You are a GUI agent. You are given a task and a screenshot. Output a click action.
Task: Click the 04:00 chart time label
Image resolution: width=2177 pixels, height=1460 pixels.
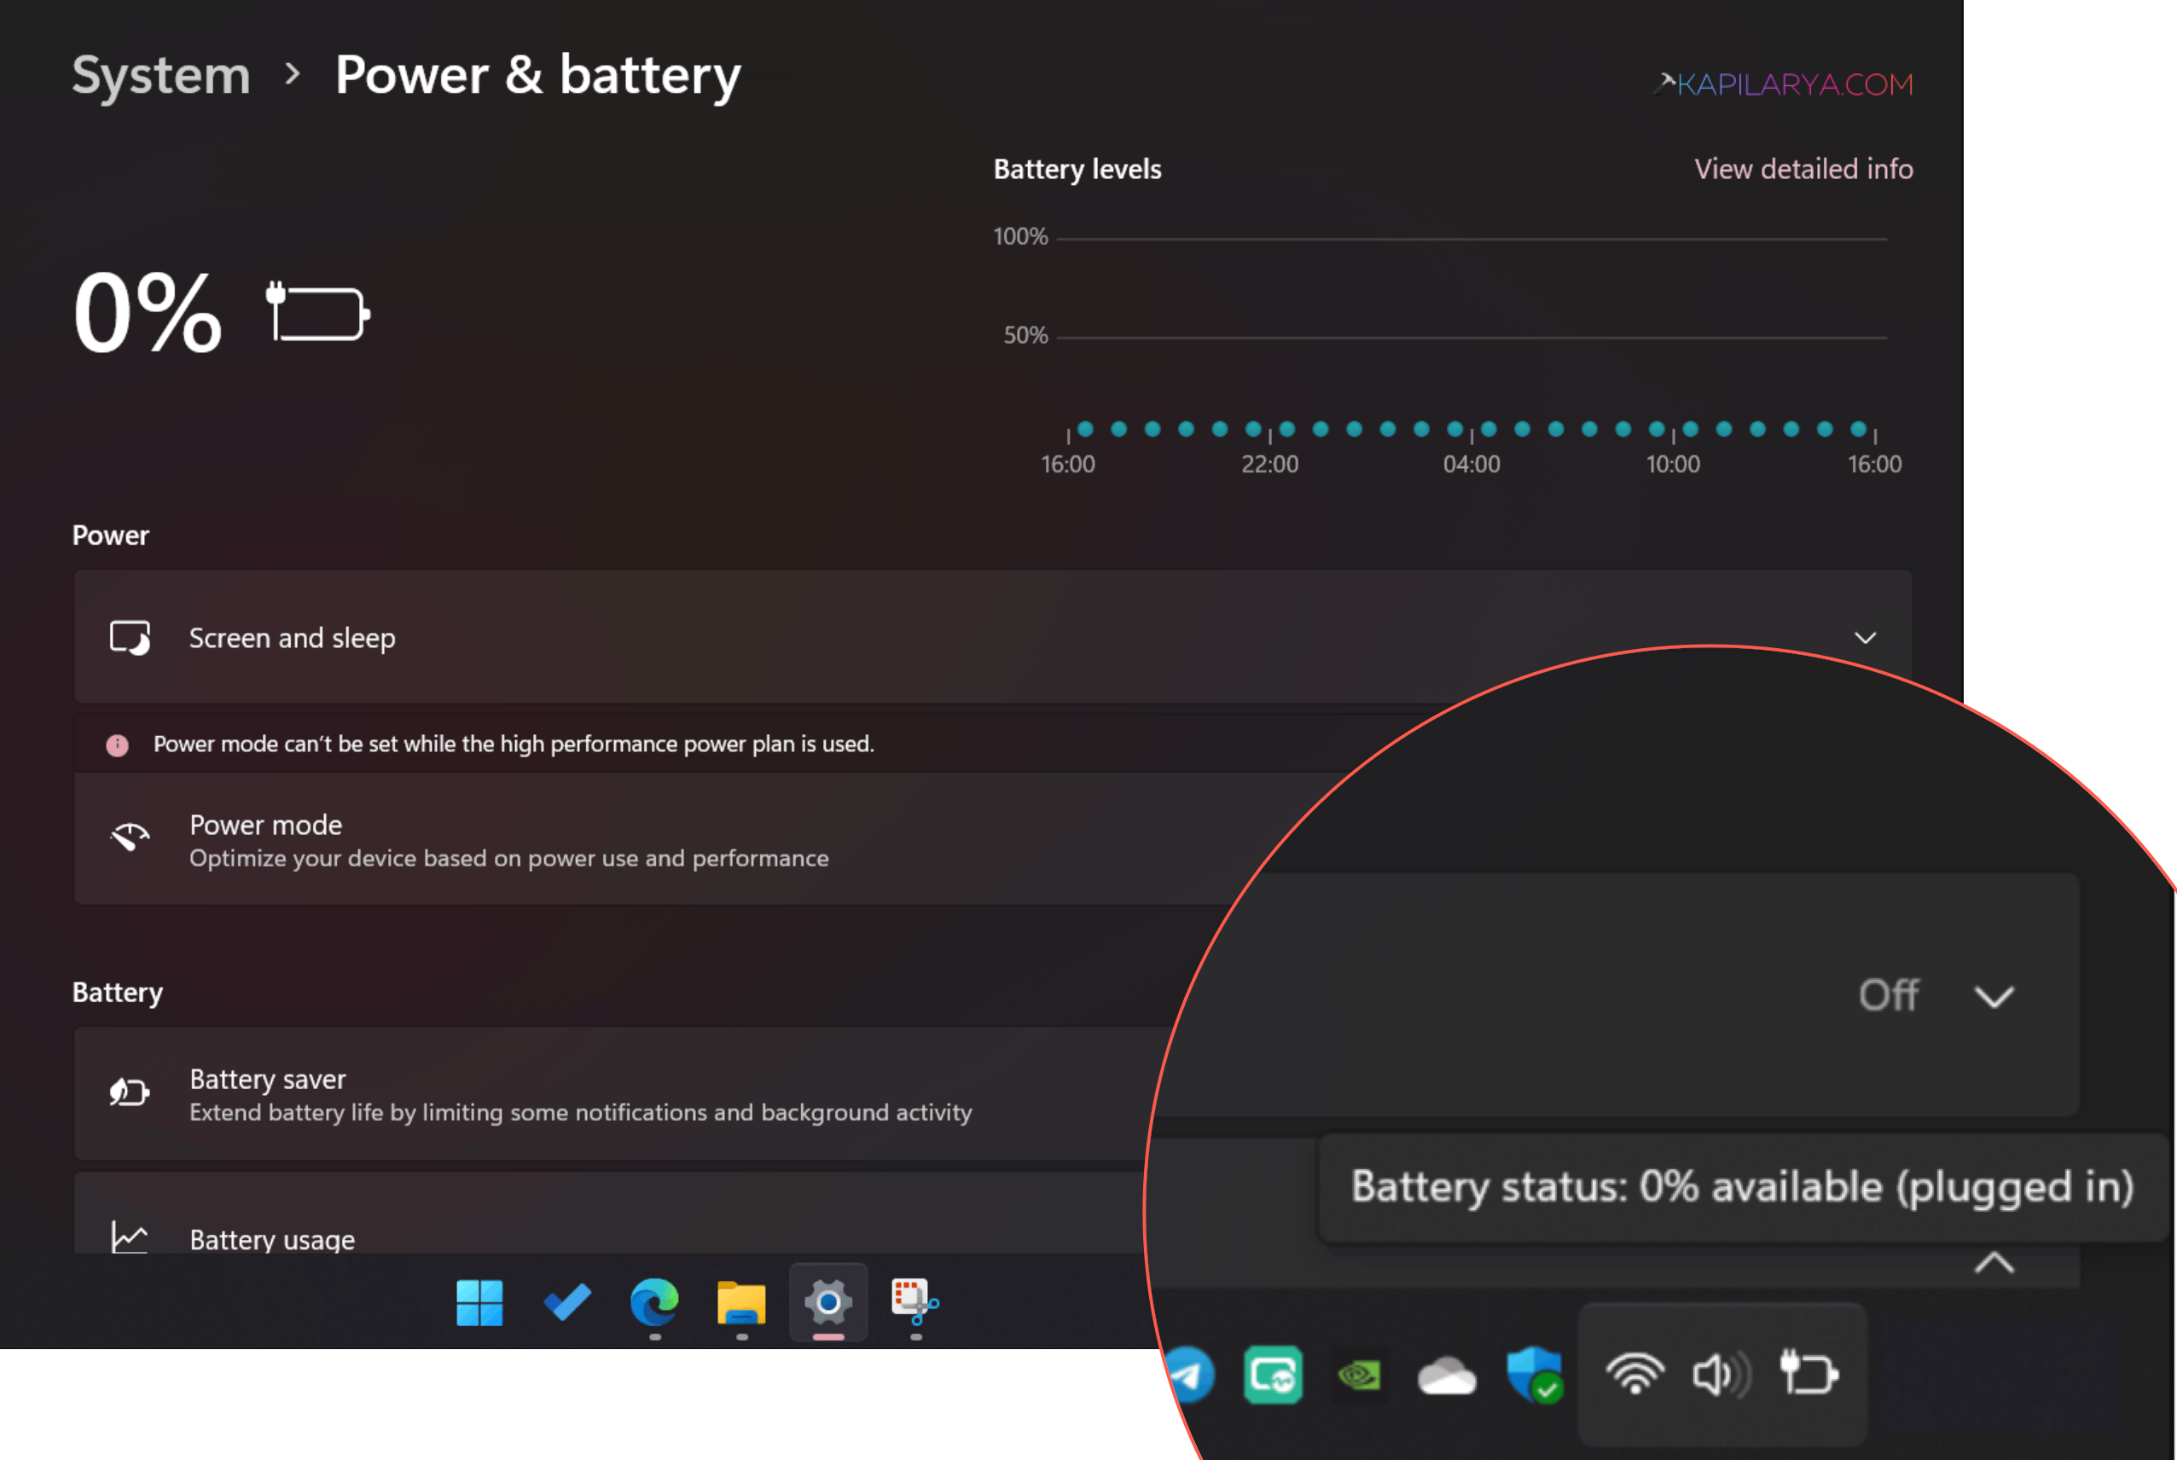click(1472, 465)
